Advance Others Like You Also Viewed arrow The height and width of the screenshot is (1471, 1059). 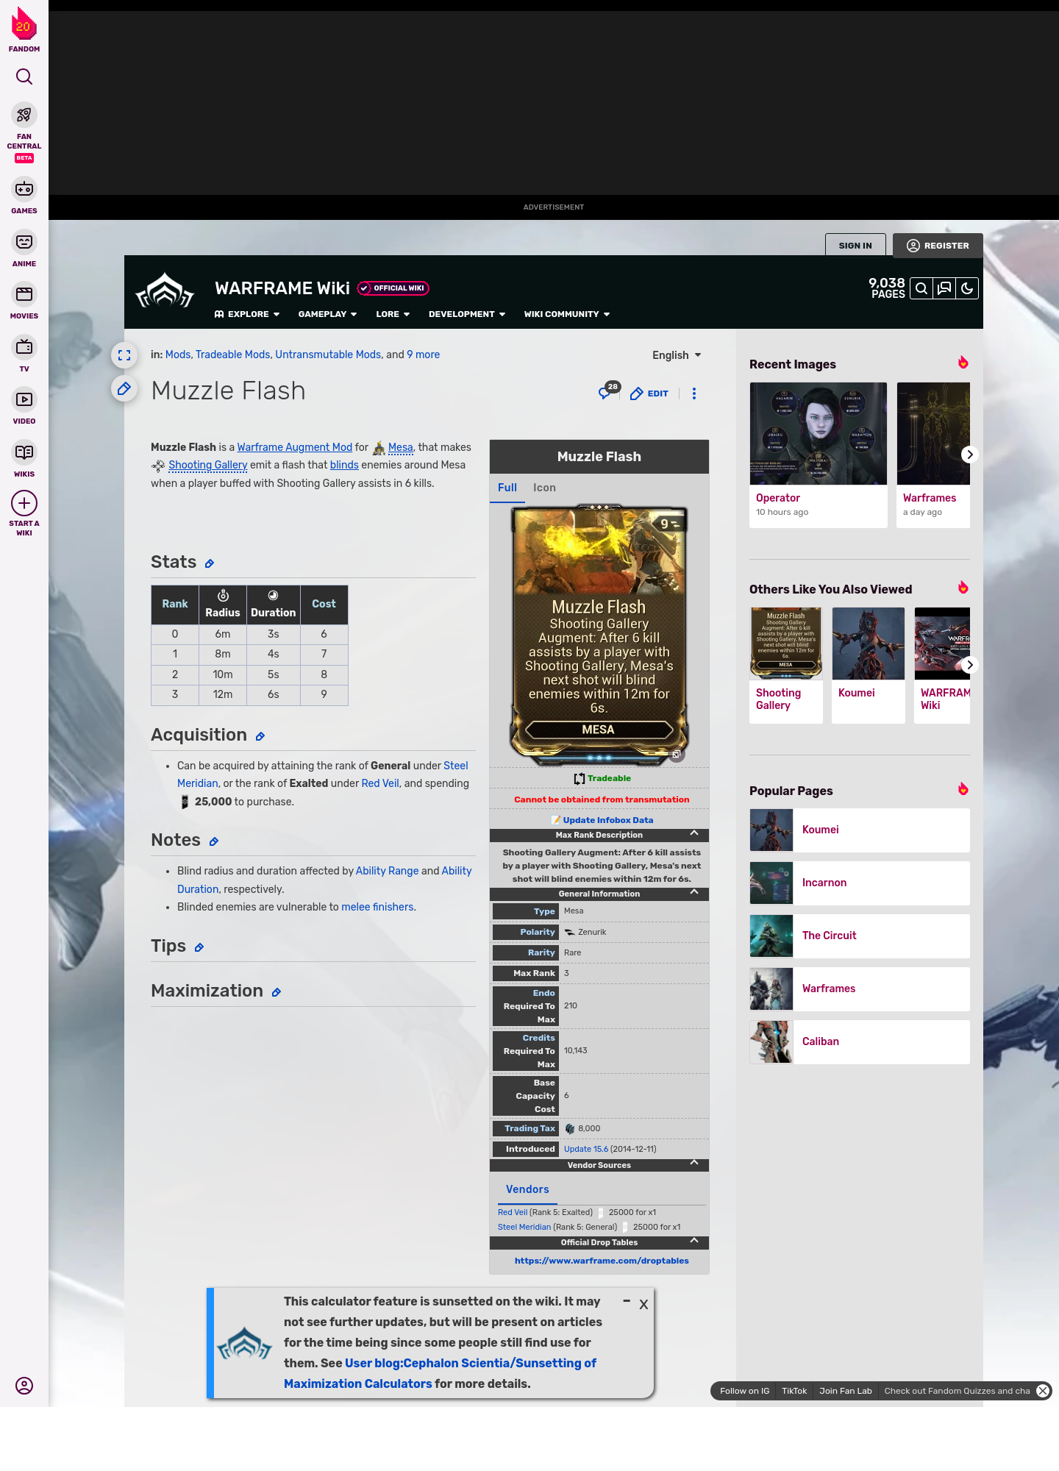(x=969, y=665)
